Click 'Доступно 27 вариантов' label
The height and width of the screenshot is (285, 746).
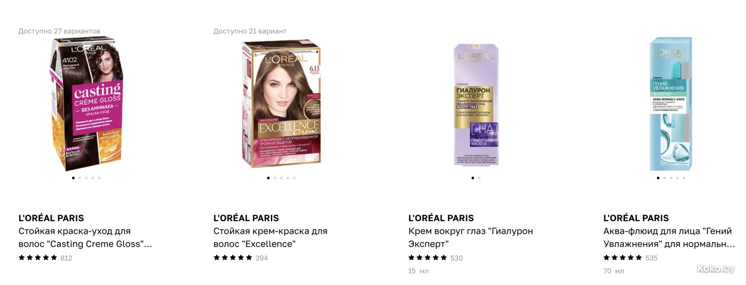click(x=59, y=31)
